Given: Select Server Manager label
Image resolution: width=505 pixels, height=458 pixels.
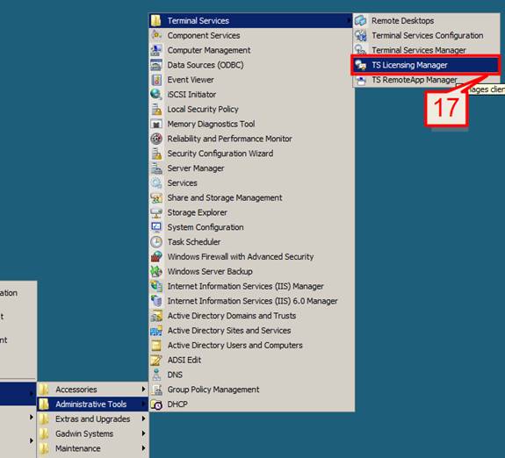Looking at the screenshot, I should click(196, 168).
